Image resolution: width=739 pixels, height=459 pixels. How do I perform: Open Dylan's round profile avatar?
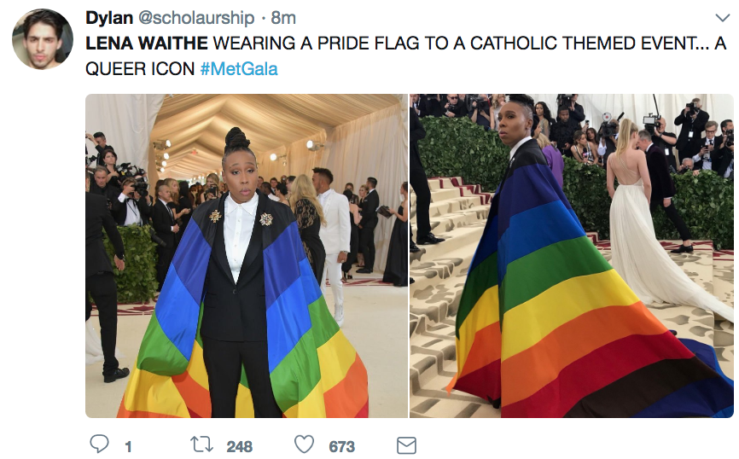(x=43, y=39)
